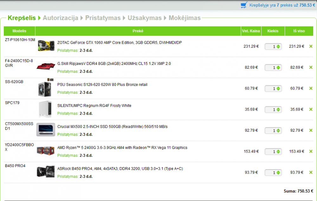Select line total 93.79 € for ASRock

point(297,172)
